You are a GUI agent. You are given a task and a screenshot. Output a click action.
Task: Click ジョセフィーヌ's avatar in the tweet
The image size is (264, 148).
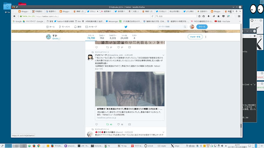(x=90, y=57)
